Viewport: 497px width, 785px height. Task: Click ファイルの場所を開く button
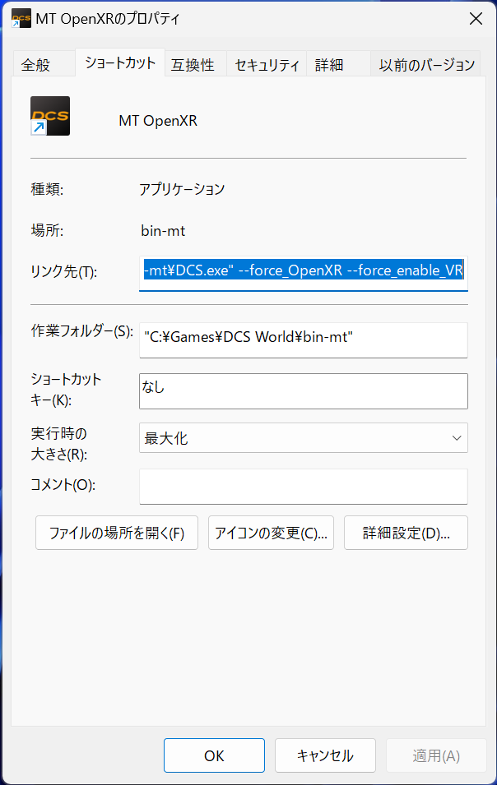(x=117, y=533)
